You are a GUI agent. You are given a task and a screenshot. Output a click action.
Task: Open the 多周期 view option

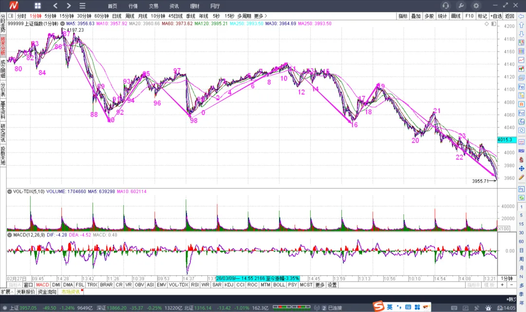[244, 16]
